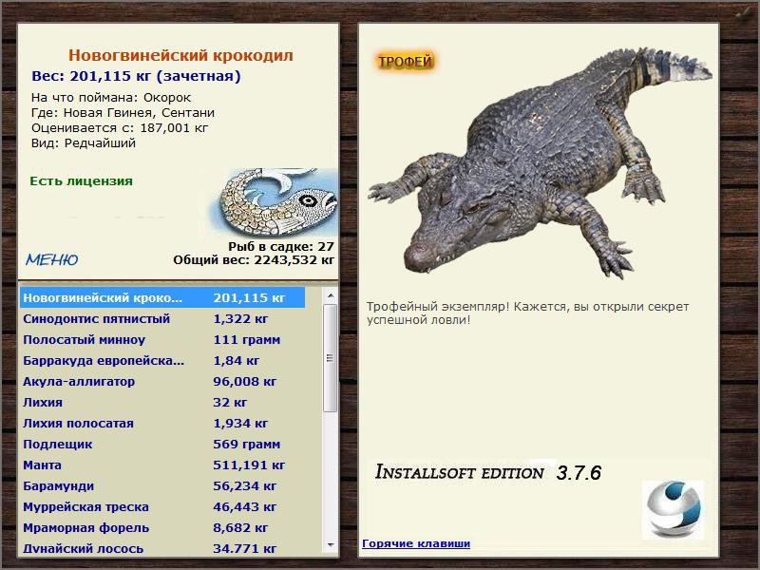
Task: Click the fish list scrollbar thumb
Action: [330, 358]
